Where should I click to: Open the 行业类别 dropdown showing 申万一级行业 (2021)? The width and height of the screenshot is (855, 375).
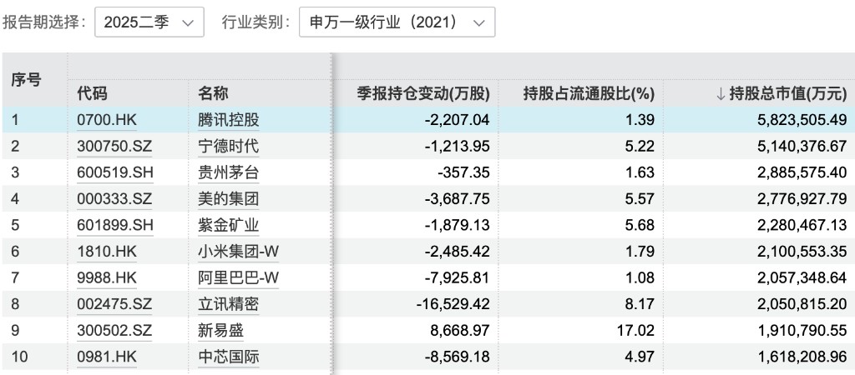tap(397, 22)
